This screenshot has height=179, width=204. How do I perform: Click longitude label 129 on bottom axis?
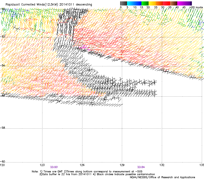tap(122, 165)
